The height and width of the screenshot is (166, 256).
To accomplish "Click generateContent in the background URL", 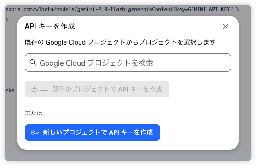I will tap(151, 9).
